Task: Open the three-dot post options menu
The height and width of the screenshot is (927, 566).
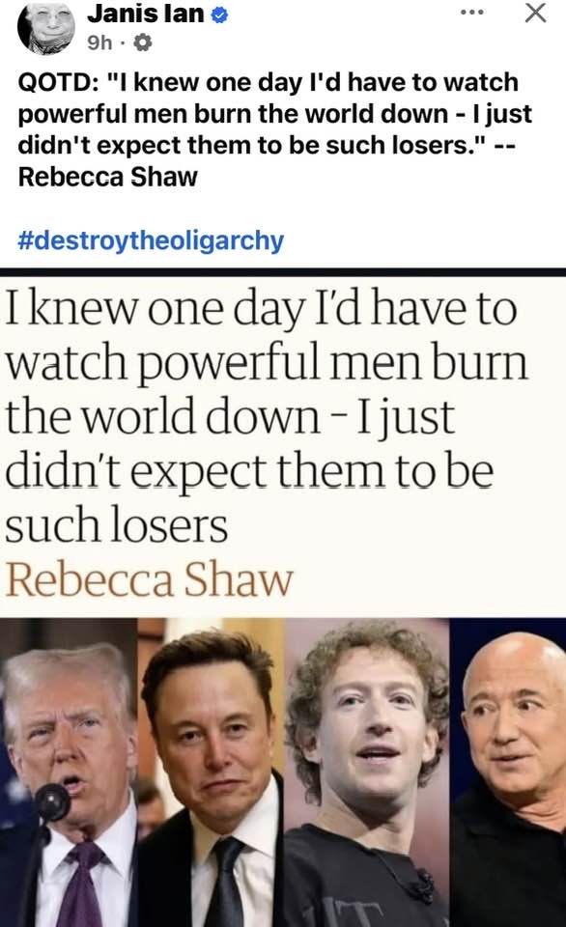Action: pyautogui.click(x=472, y=12)
